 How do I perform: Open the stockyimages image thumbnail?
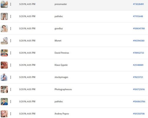click(x=4, y=77)
